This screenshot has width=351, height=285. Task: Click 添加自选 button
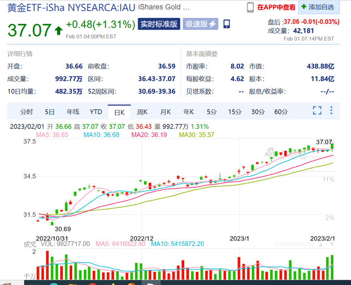click(319, 7)
